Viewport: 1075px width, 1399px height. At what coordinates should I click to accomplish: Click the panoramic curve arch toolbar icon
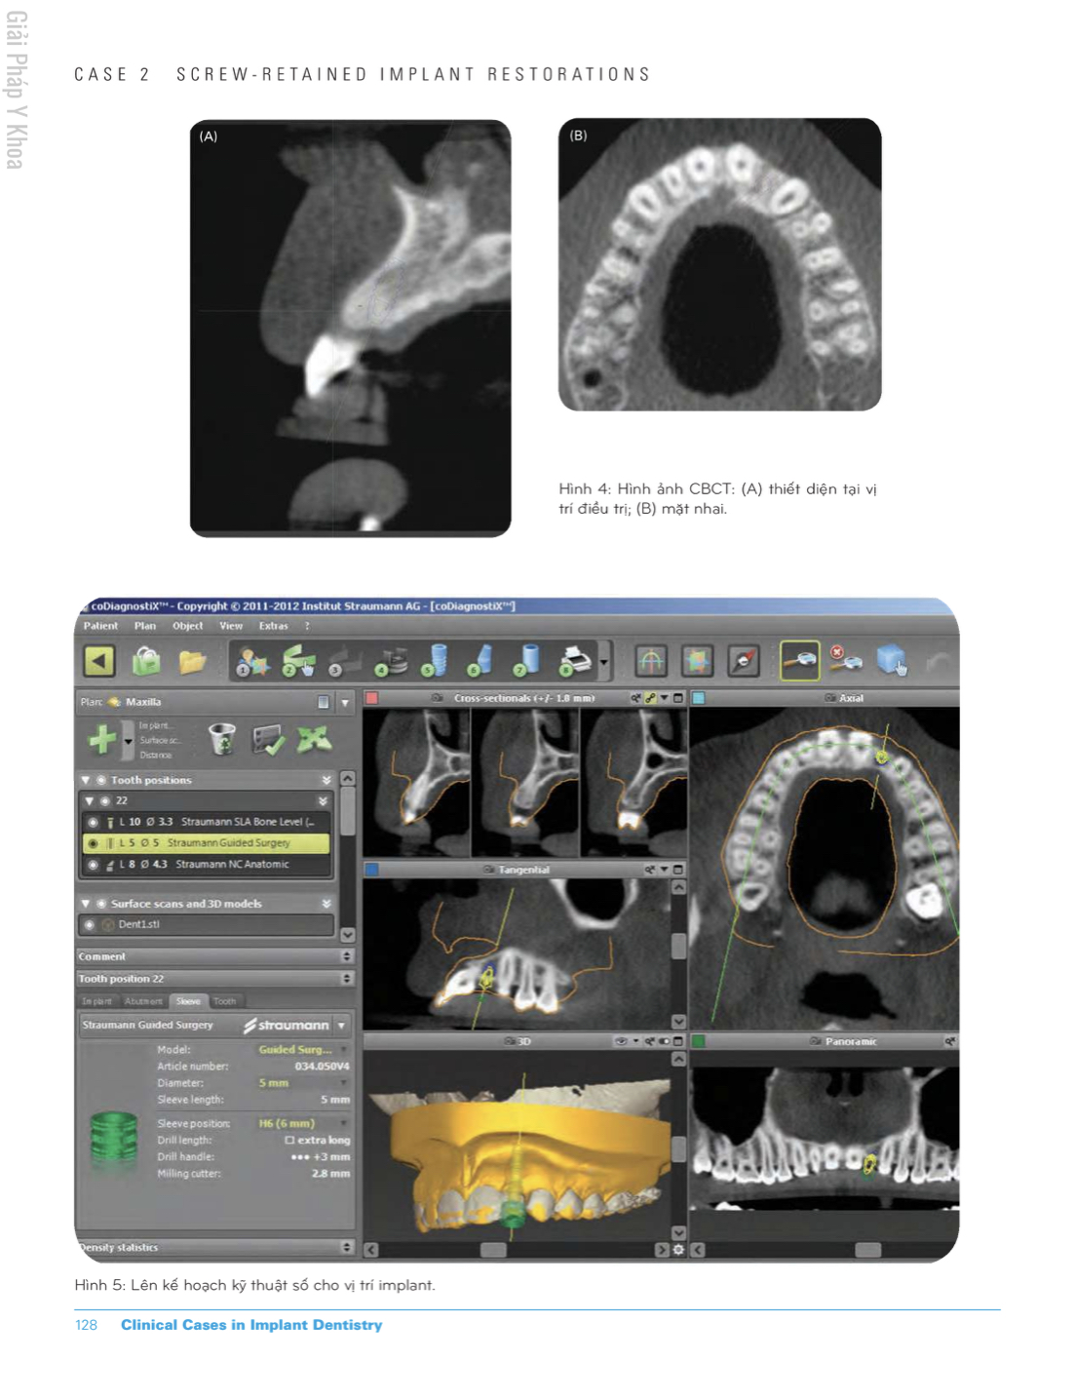651,661
